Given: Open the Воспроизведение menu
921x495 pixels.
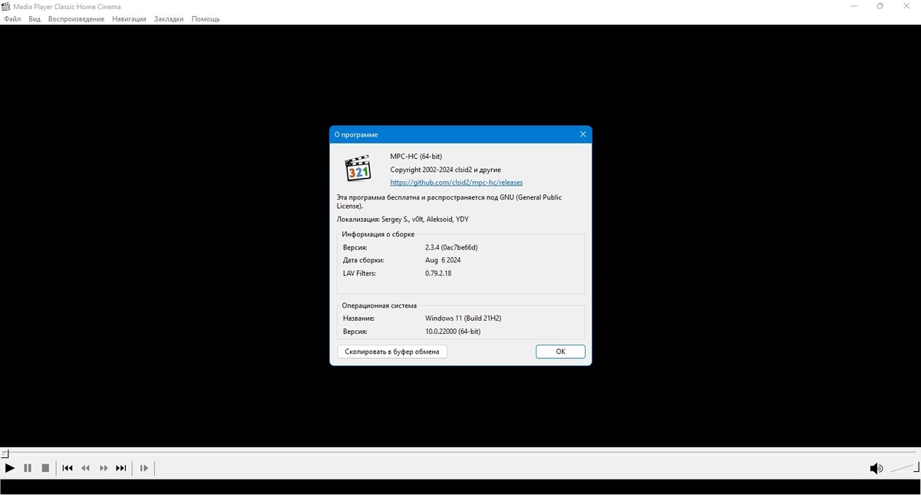Looking at the screenshot, I should click(76, 19).
